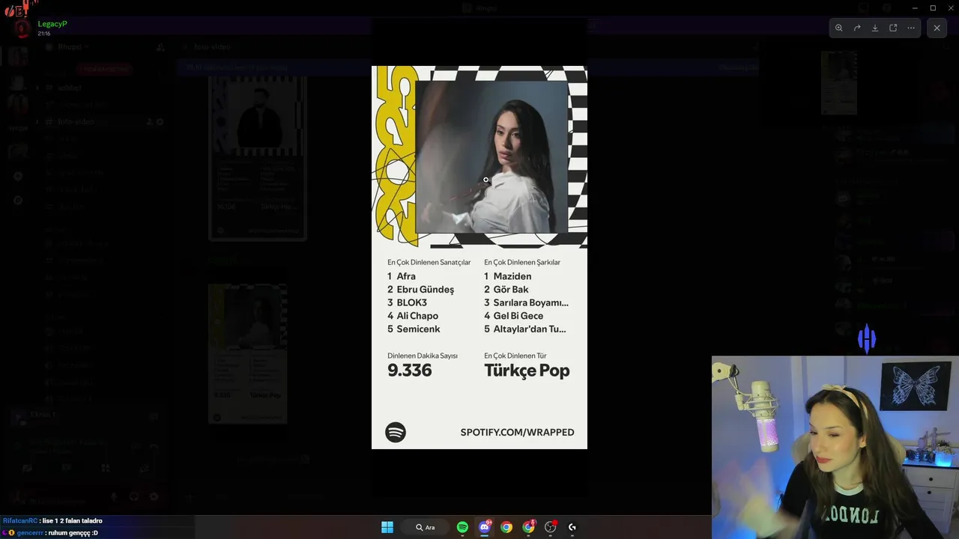This screenshot has width=959, height=539.
Task: Minimize the Discord window
Action: pos(916,7)
